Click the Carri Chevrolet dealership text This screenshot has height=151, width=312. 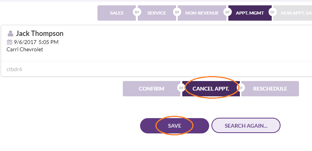coord(25,50)
